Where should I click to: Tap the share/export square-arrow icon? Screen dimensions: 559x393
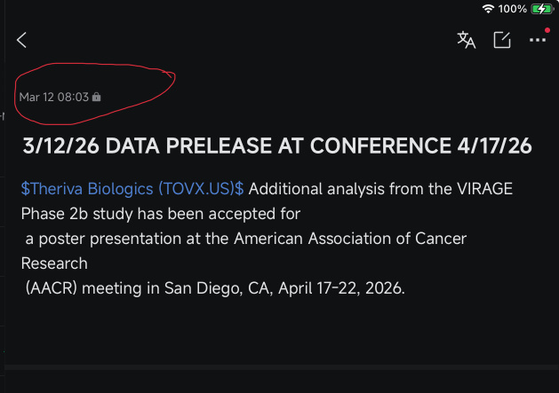pos(502,40)
